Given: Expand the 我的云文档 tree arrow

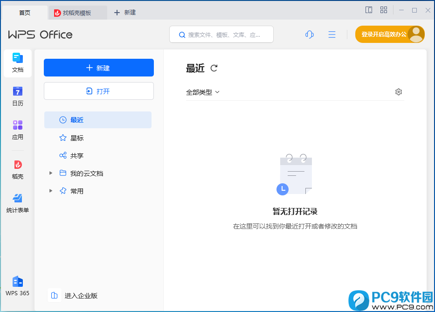Looking at the screenshot, I should (x=51, y=173).
